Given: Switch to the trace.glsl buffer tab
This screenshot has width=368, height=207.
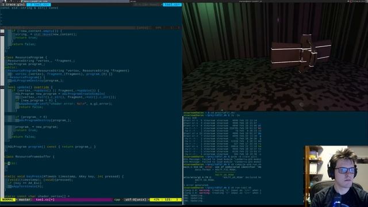Looking at the screenshot, I should coord(13,5).
